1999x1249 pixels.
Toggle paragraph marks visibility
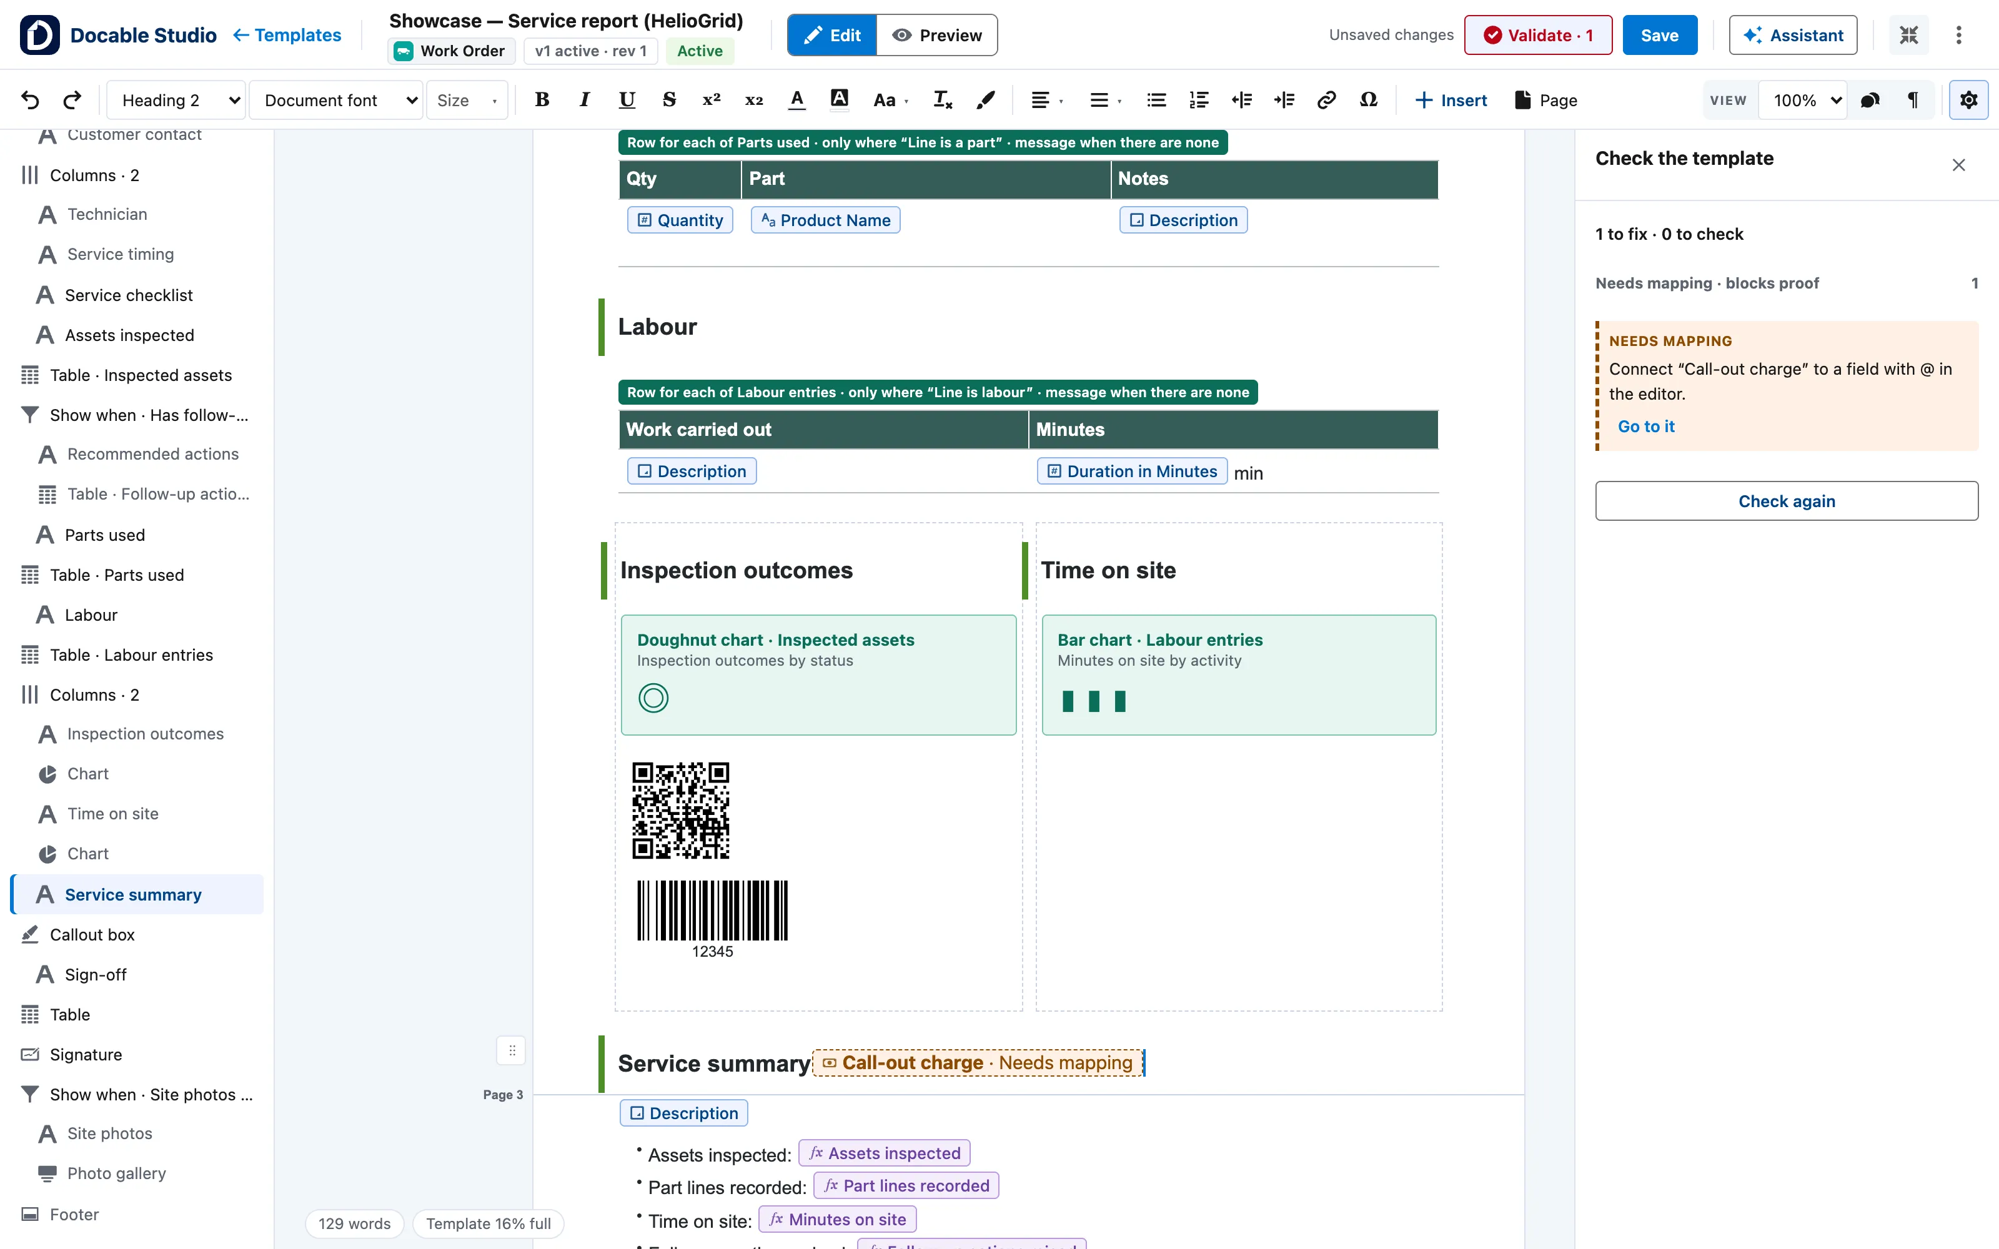pyautogui.click(x=1912, y=100)
